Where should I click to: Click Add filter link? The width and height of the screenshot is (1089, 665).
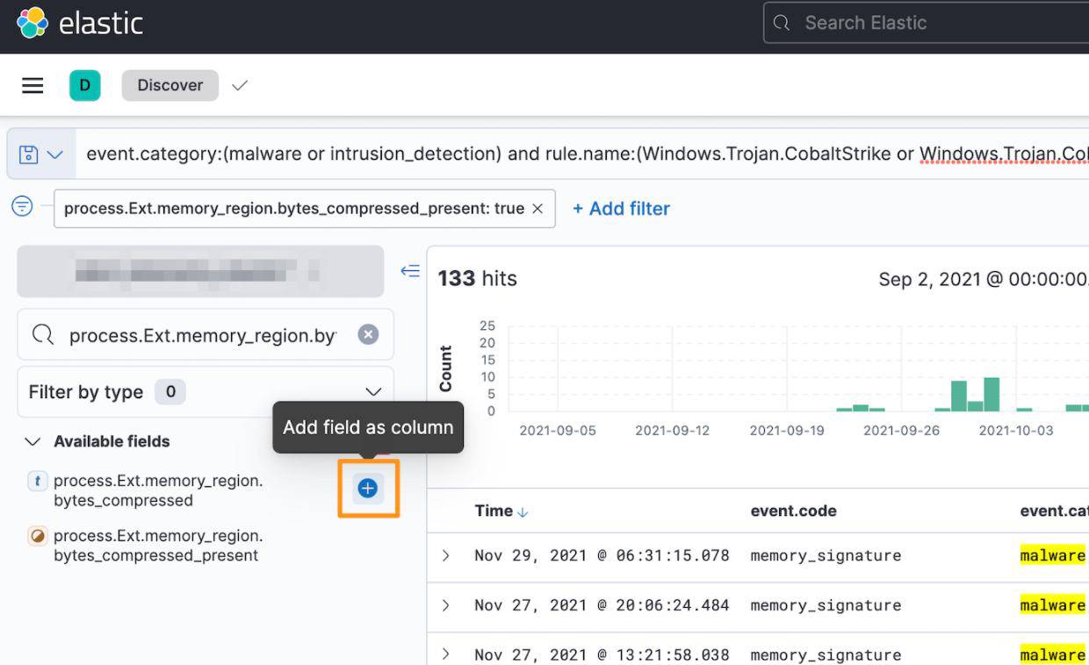pos(621,209)
